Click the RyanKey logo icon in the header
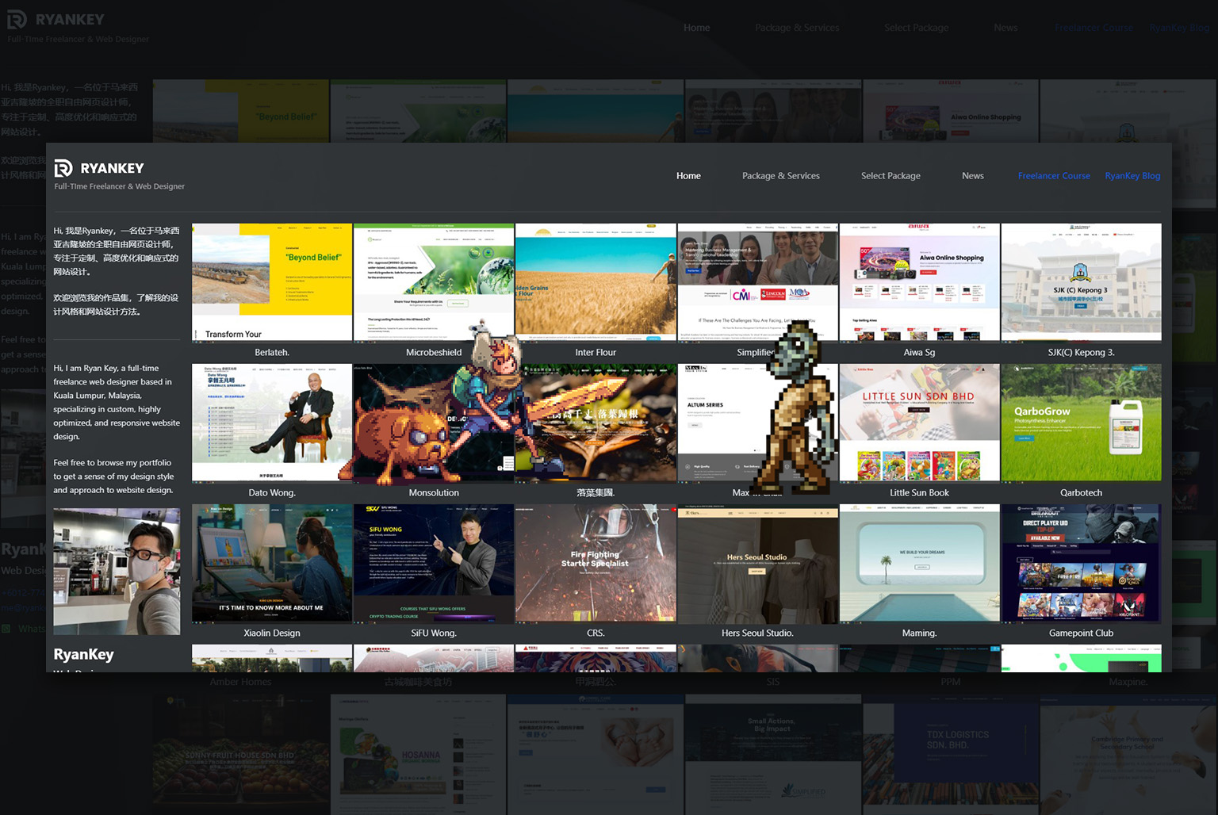The width and height of the screenshot is (1218, 815). point(63,169)
